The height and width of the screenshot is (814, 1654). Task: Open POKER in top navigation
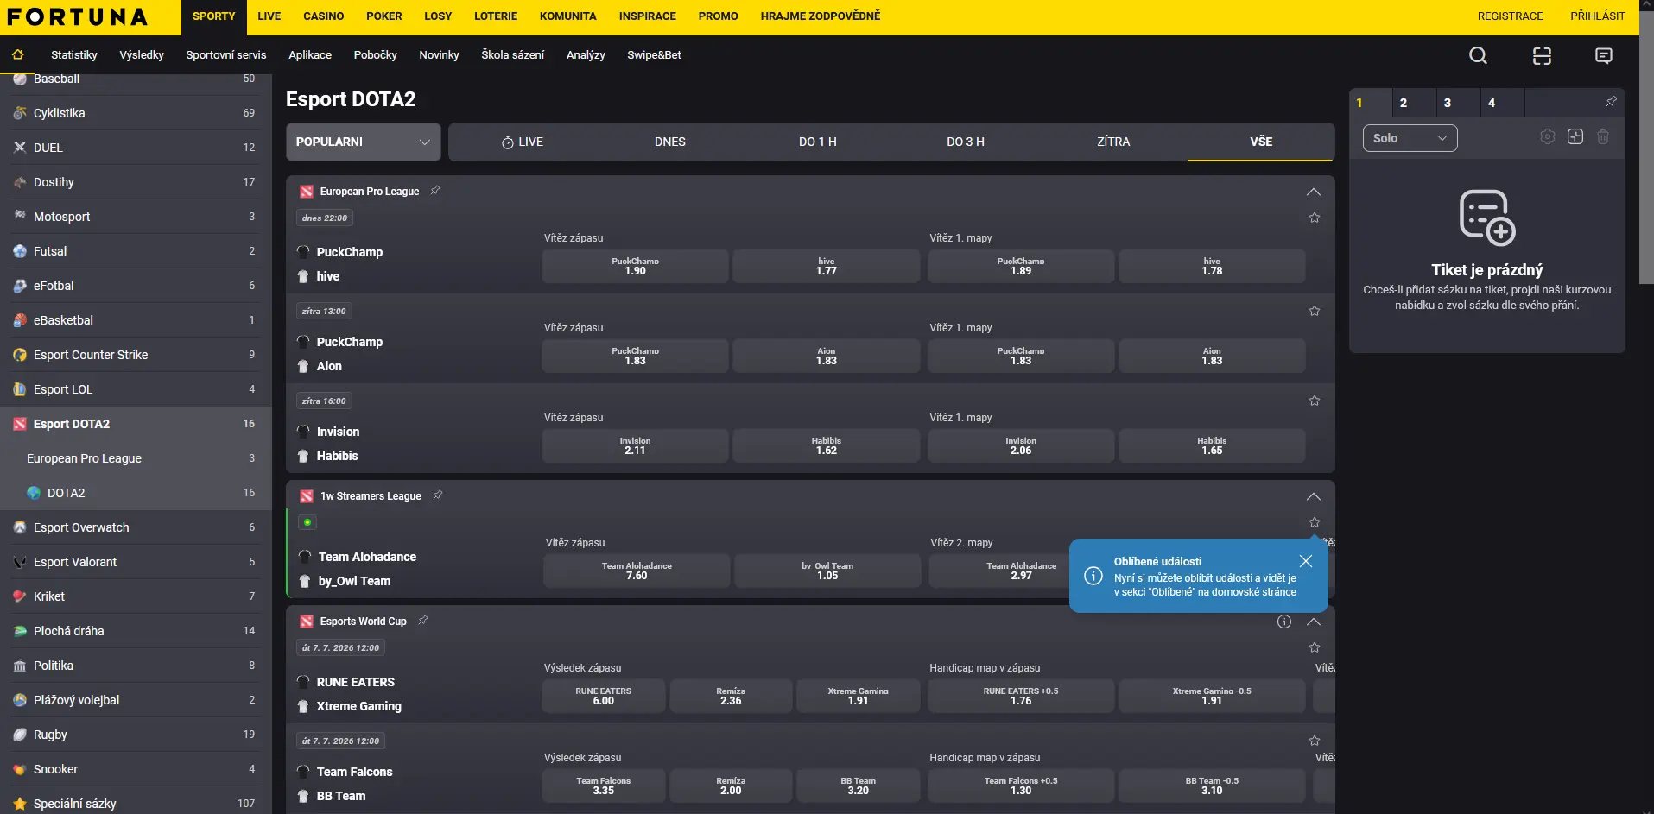click(384, 16)
